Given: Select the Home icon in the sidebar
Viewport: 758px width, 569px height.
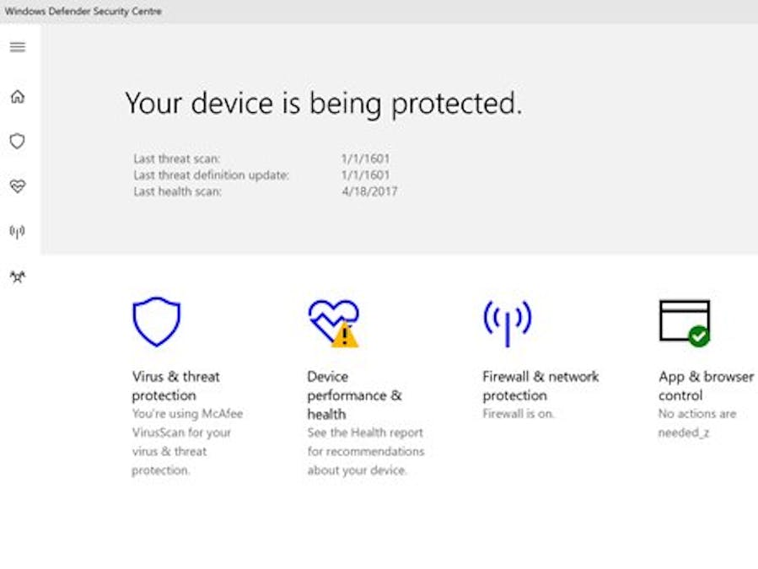Looking at the screenshot, I should pos(17,96).
